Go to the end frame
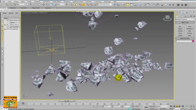This screenshot has width=196, height=110. (x=183, y=106)
